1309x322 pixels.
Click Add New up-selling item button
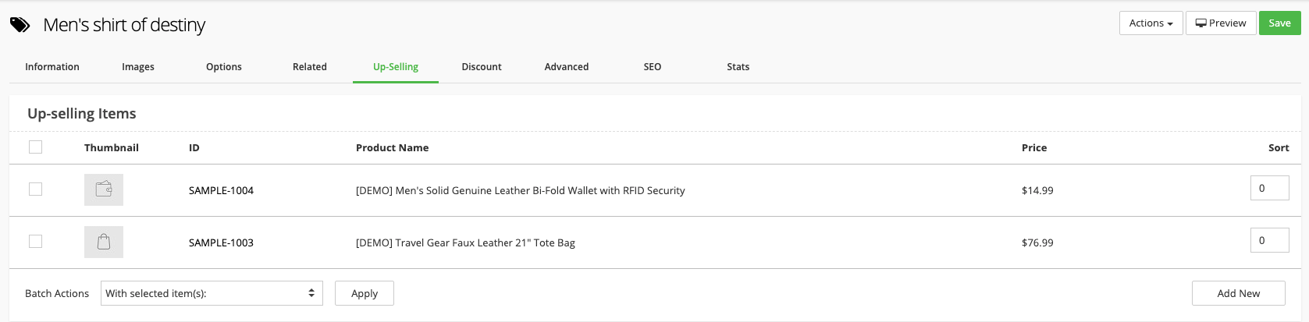(x=1238, y=293)
